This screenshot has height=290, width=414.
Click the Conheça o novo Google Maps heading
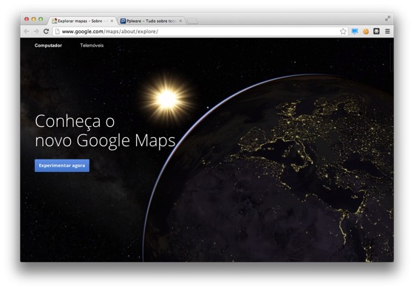(x=105, y=131)
